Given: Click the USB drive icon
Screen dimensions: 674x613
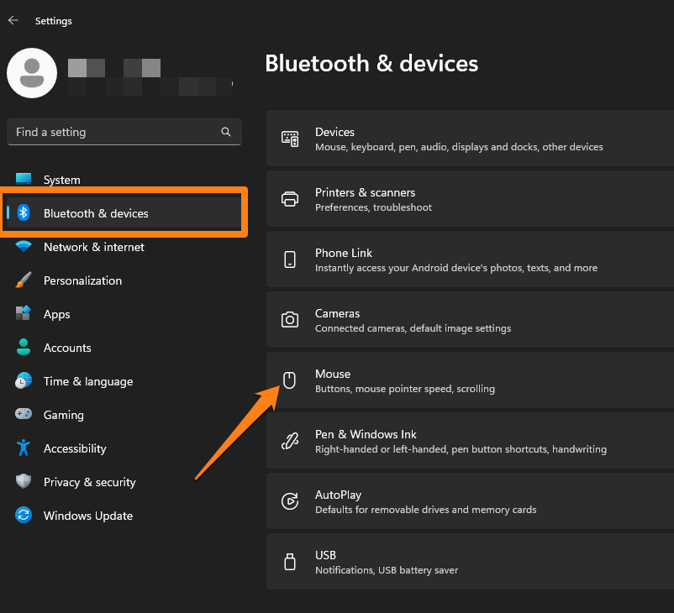Looking at the screenshot, I should (290, 562).
